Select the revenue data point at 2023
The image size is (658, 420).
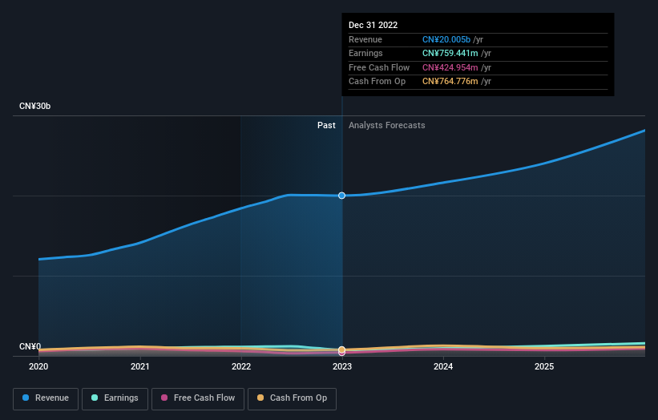pyautogui.click(x=341, y=196)
